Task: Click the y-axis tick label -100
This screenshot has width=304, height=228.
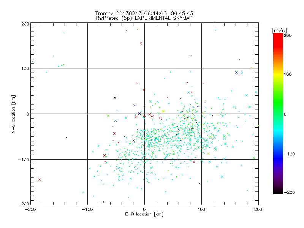Action: pos(24,160)
